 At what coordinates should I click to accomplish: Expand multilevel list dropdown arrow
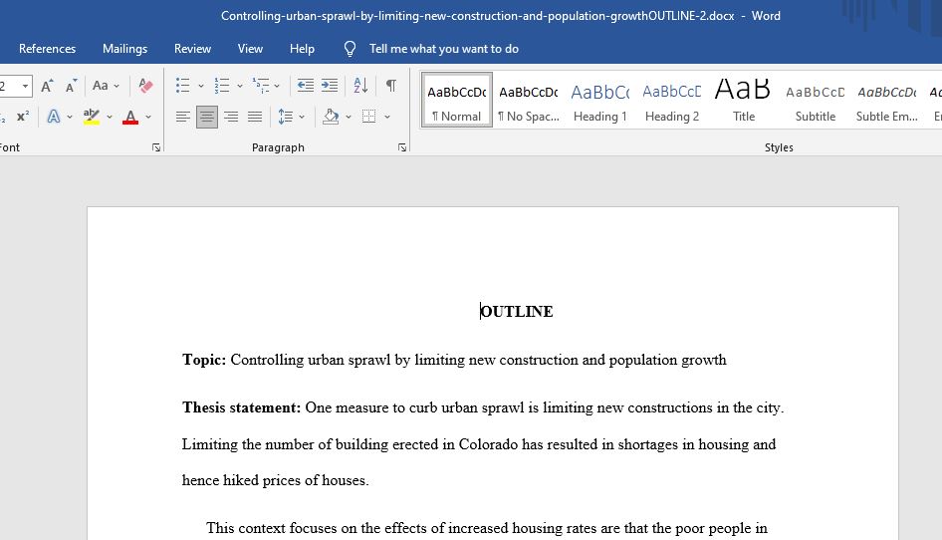coord(277,86)
